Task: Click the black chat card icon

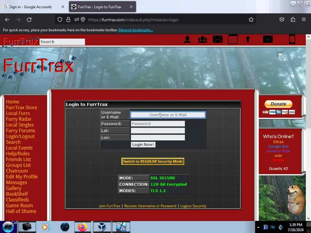Action: coord(268,39)
